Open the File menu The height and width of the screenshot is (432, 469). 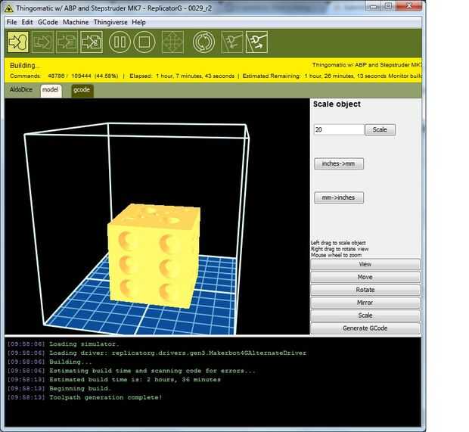pyautogui.click(x=11, y=22)
